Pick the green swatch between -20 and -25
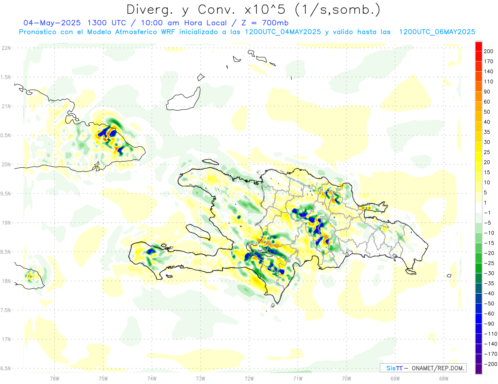The height and width of the screenshot is (384, 498). click(x=479, y=258)
